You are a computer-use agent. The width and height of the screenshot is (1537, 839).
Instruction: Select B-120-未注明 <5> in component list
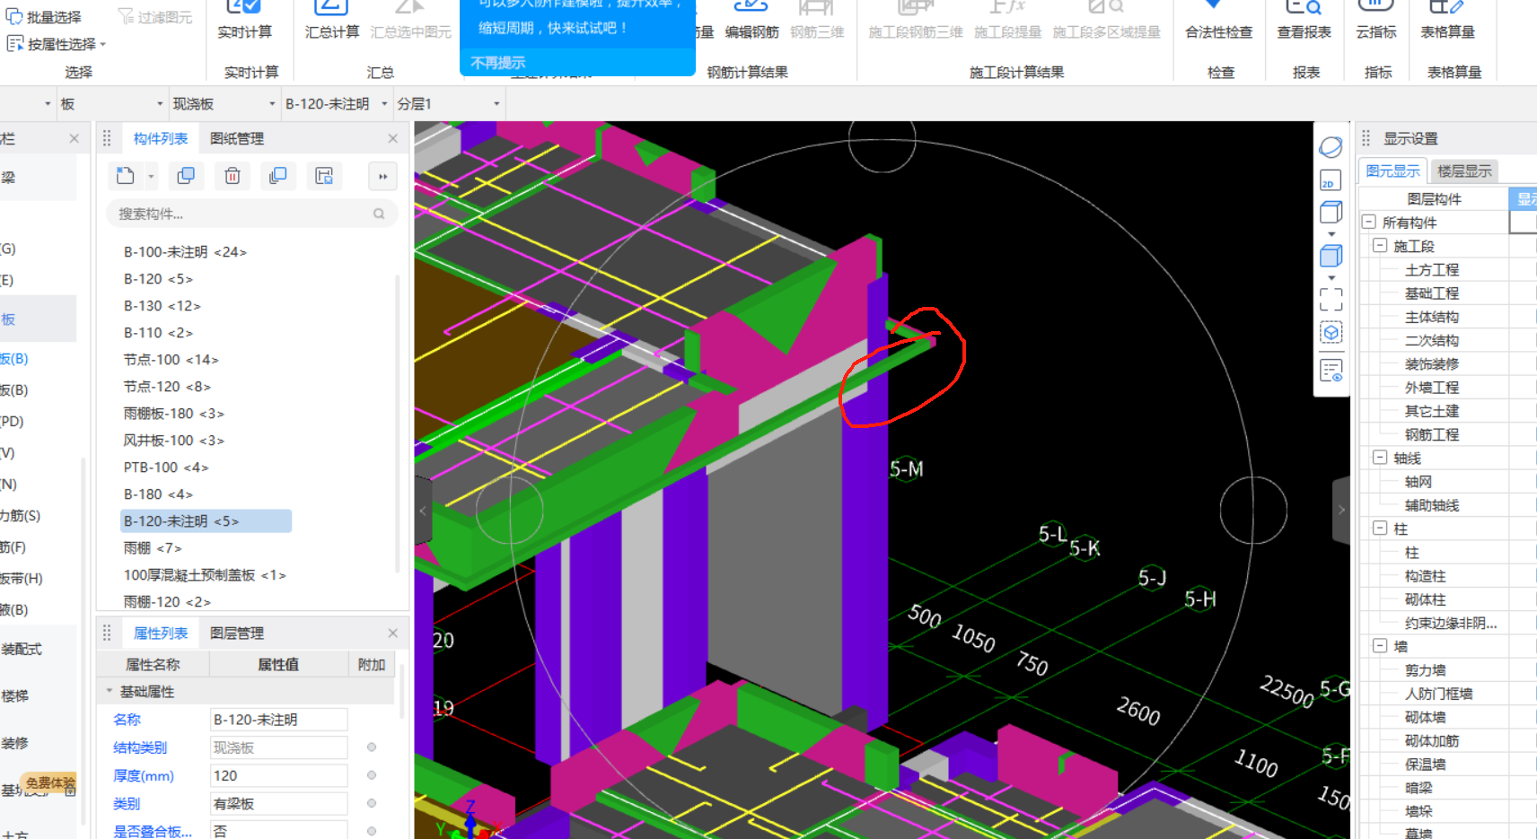pyautogui.click(x=206, y=521)
